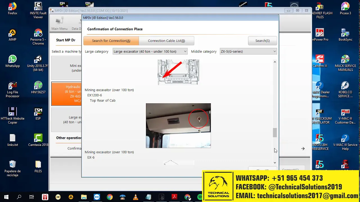Open Google Chrome taskbar icon
This screenshot has height=202, width=360.
tap(110, 197)
